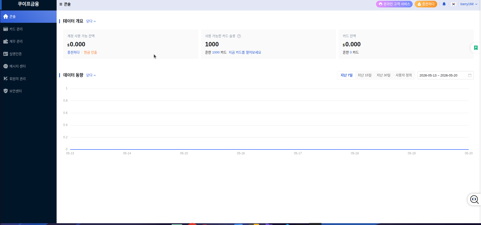Click the 쿠이프금융 logo title
Image resolution: width=481 pixels, height=225 pixels.
point(28,4)
